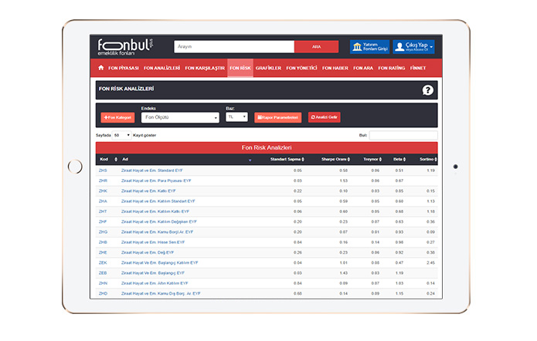Click the fonbul emeklilik fonları logo
Viewport: 537px width, 341px height.
tap(125, 47)
